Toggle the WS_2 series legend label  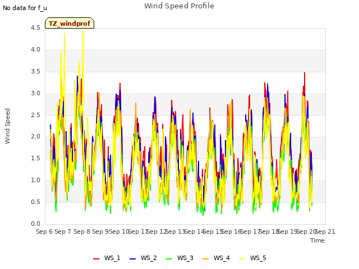[149, 258]
